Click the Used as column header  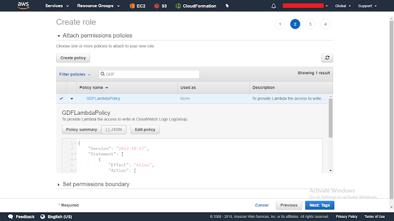pyautogui.click(x=188, y=87)
